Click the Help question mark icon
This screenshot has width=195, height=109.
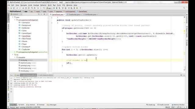pos(80,8)
